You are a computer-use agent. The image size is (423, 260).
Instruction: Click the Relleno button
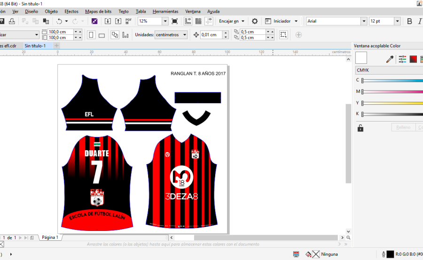pyautogui.click(x=403, y=127)
